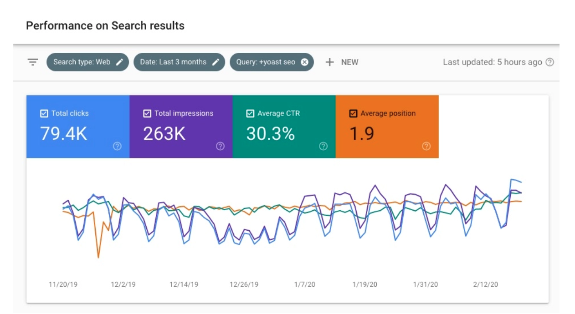
Task: Click the help icon beside Last updated
Action: point(550,62)
